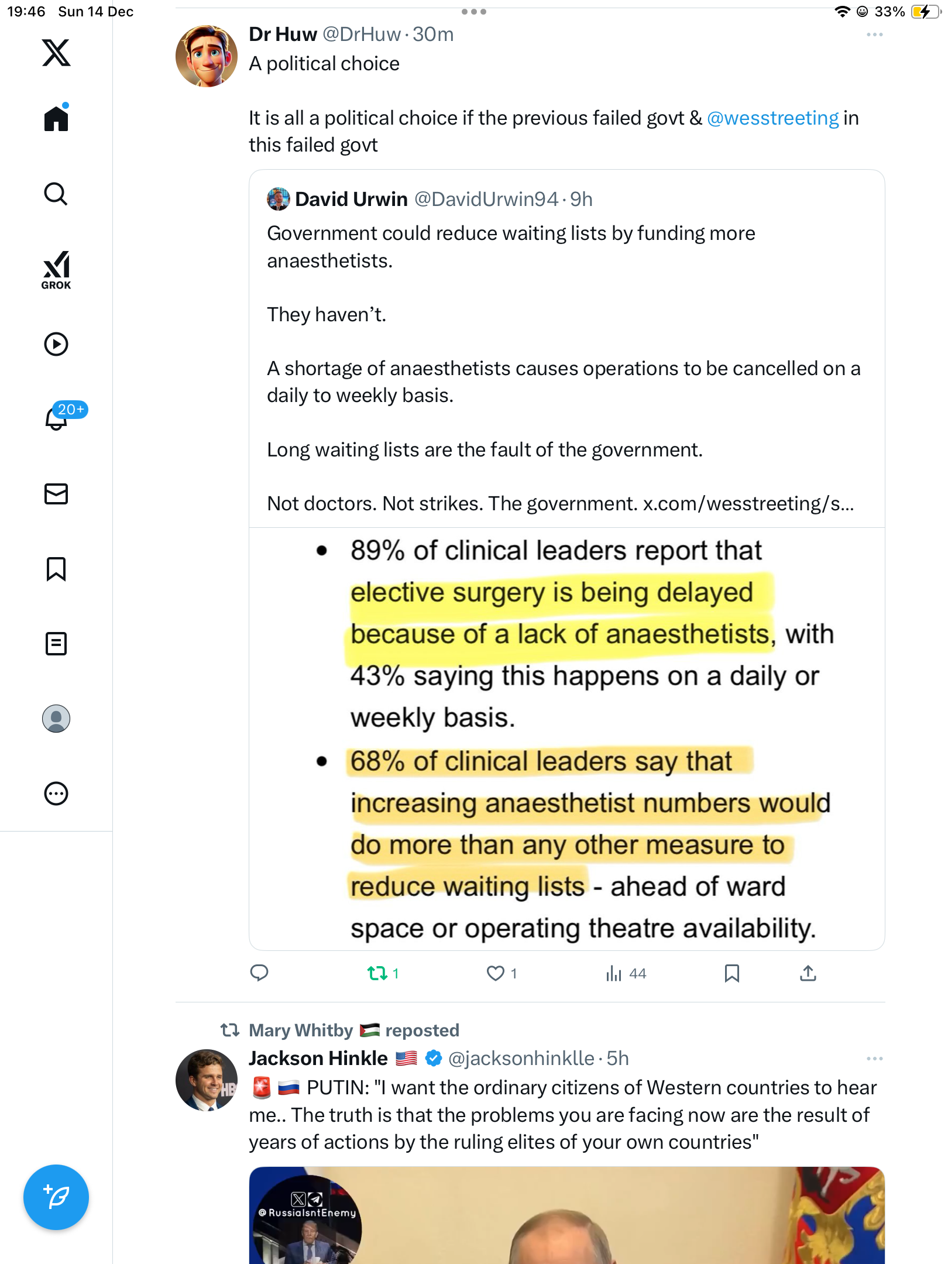Open the Grok assistant icon
Image resolution: width=948 pixels, height=1264 pixels.
click(x=56, y=270)
